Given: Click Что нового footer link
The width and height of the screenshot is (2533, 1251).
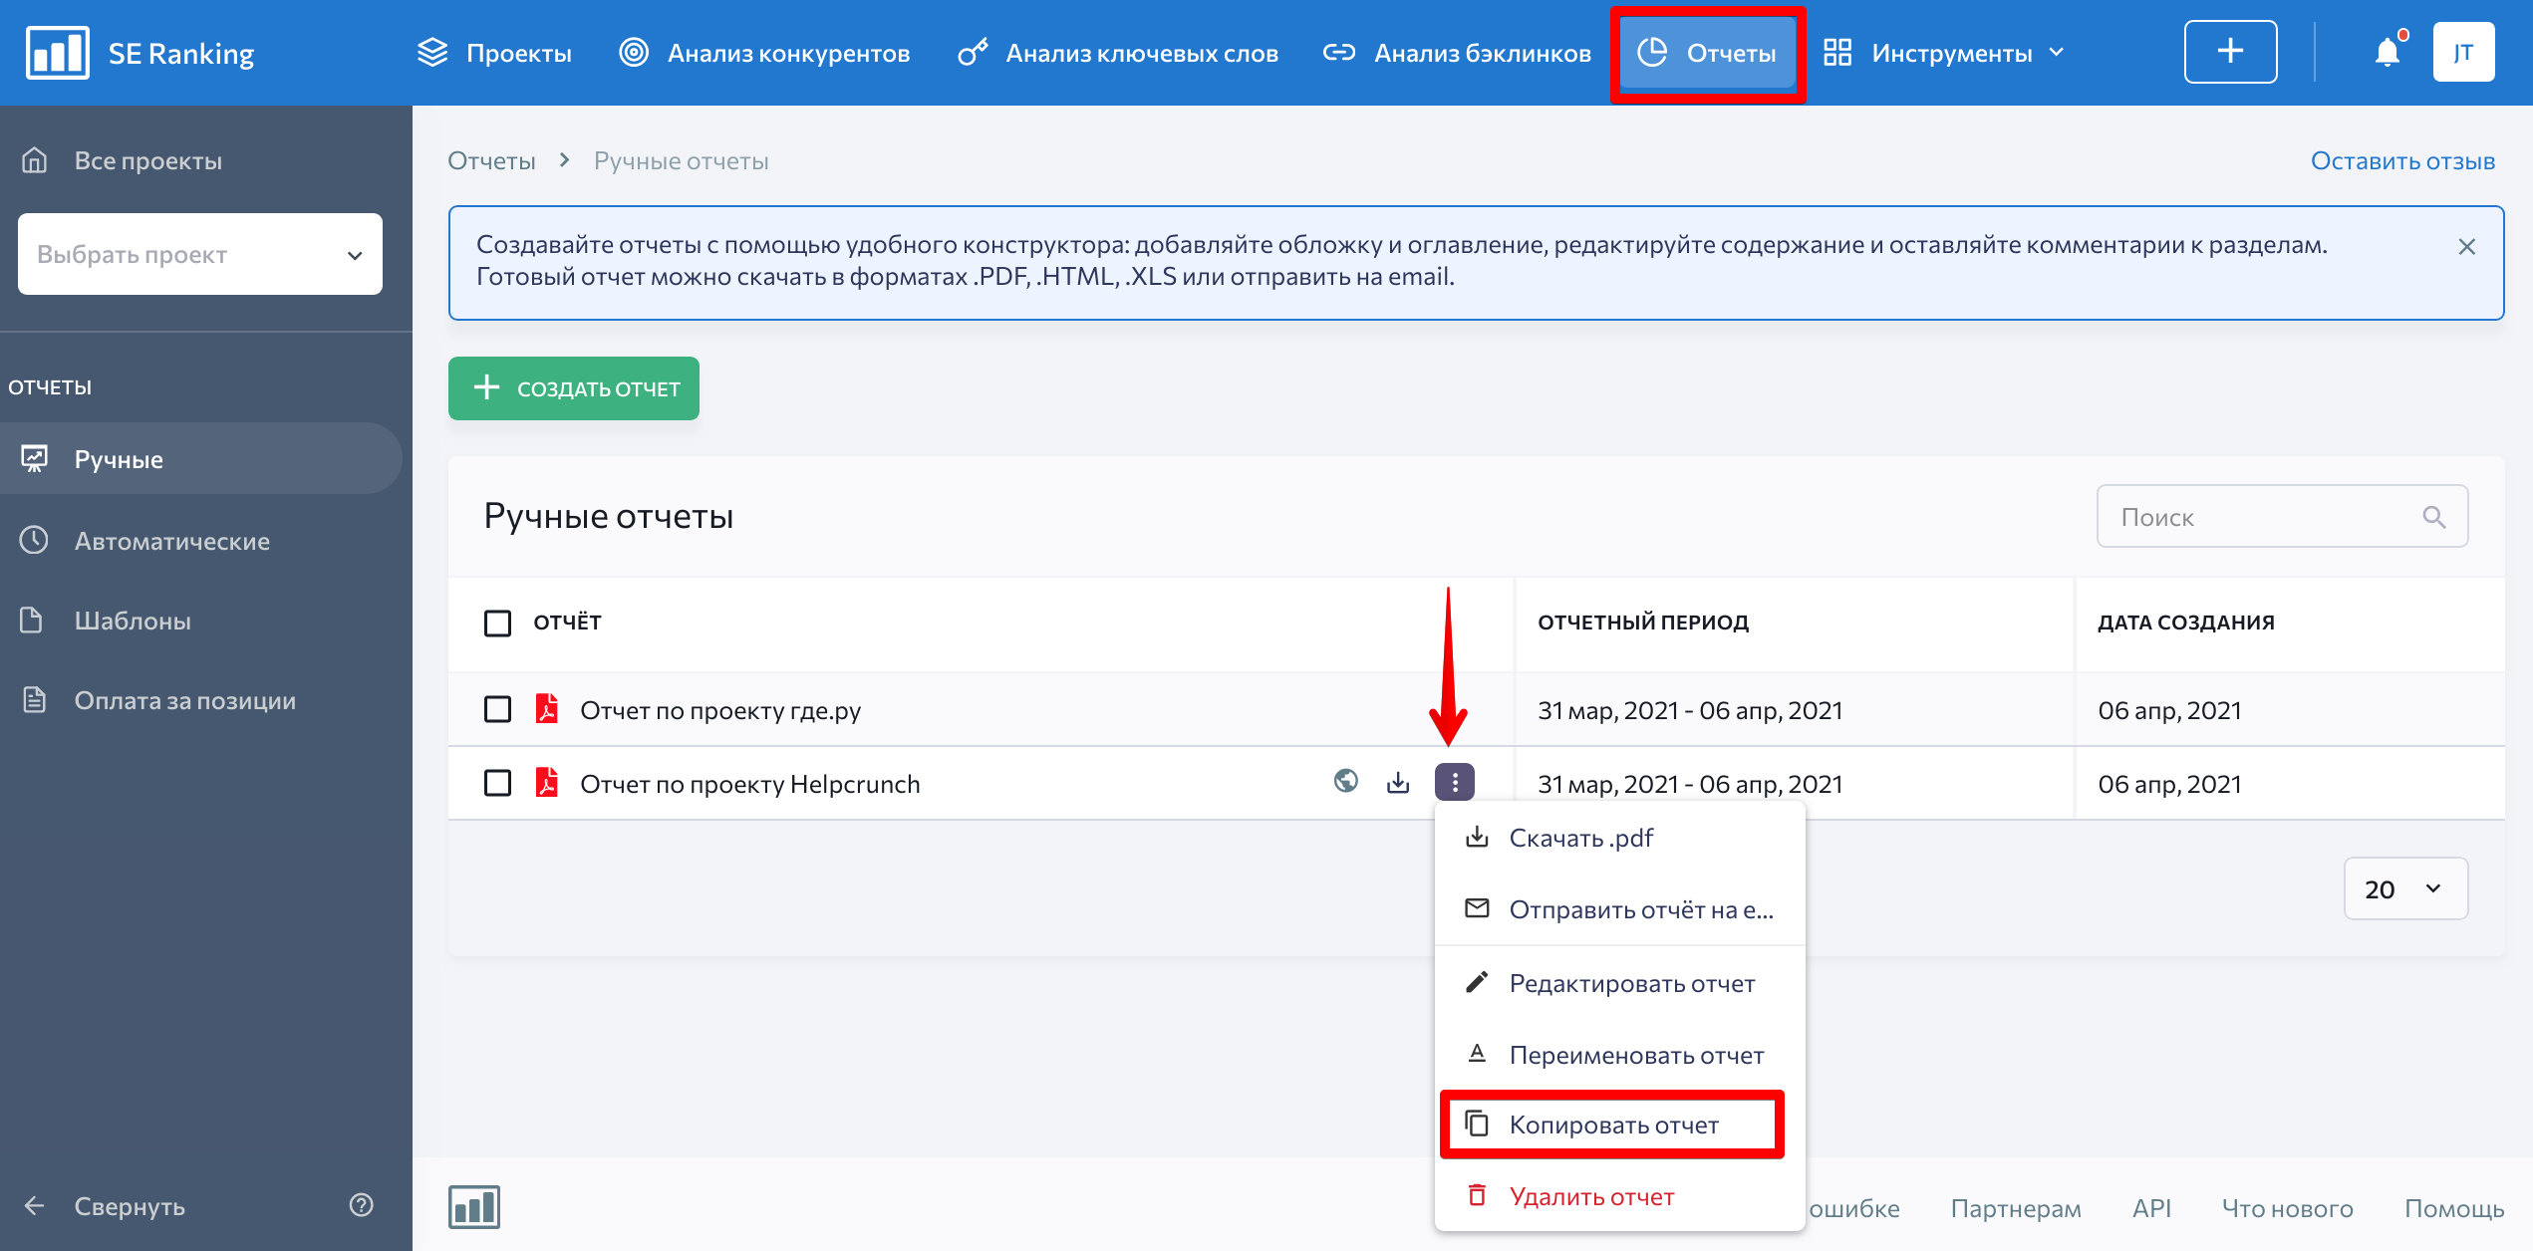Looking at the screenshot, I should 2287,1208.
